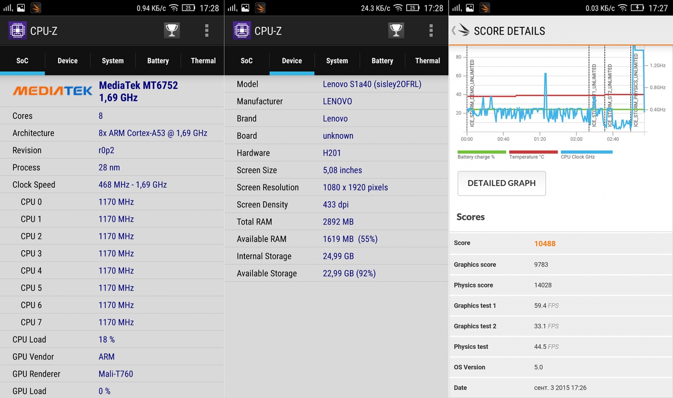Screen dimensions: 673x398
Task: Tap the charging battery icon on Score Details screen
Action: pyautogui.click(x=637, y=8)
